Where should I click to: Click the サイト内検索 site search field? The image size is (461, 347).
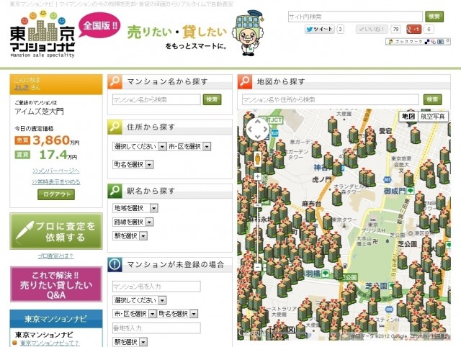tap(354, 16)
